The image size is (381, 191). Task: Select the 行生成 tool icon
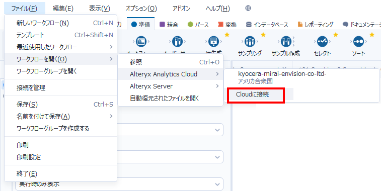(213, 42)
